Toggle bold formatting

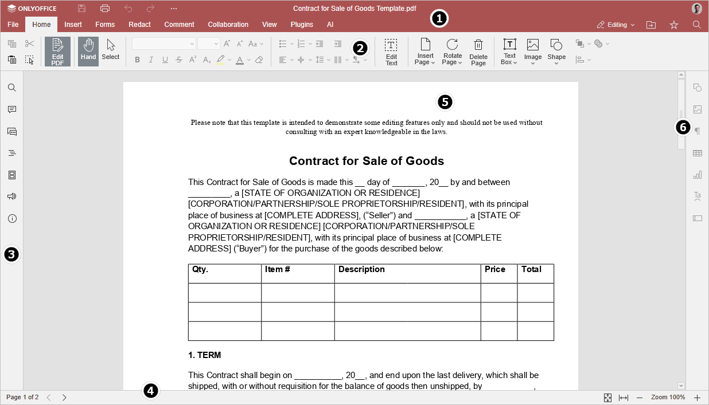pos(137,60)
